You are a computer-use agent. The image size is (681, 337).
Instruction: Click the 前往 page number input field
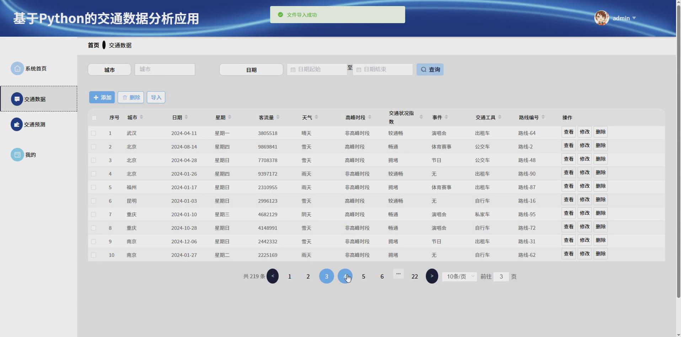(x=501, y=277)
